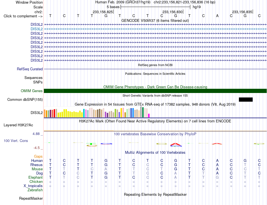Viewport: 267px width, 205px height.
Task: Select the 'chr2:' ruler label
Action: [x=39, y=12]
